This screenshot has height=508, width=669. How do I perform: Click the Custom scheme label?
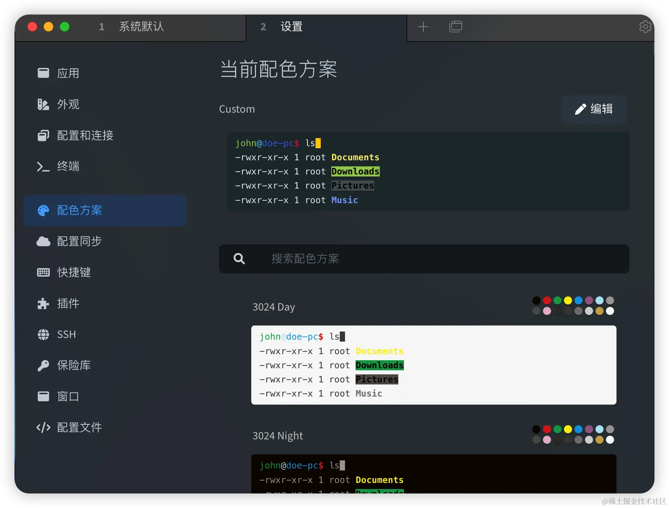[x=237, y=109]
